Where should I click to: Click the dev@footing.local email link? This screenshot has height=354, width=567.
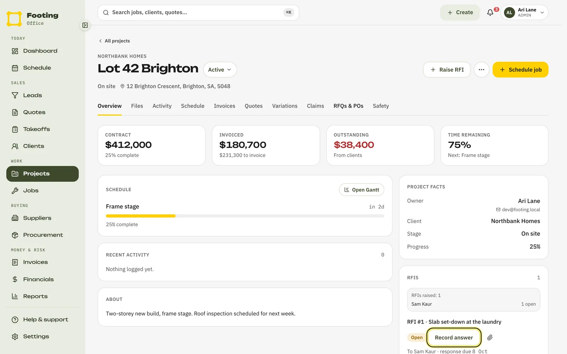[518, 210]
